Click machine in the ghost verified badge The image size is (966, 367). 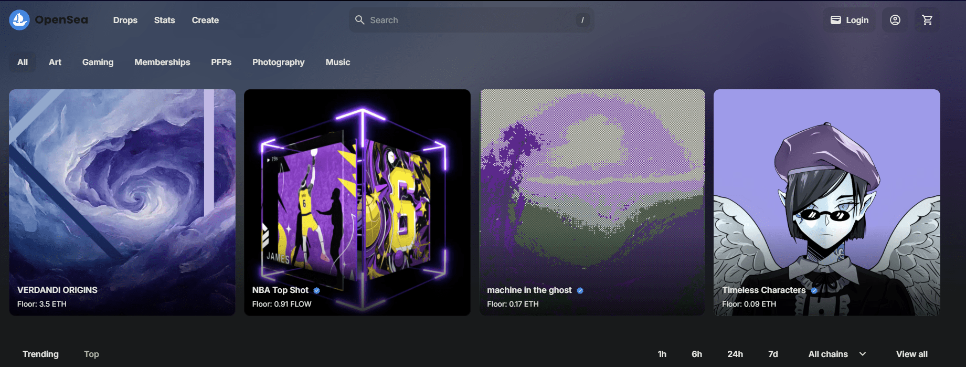[580, 290]
